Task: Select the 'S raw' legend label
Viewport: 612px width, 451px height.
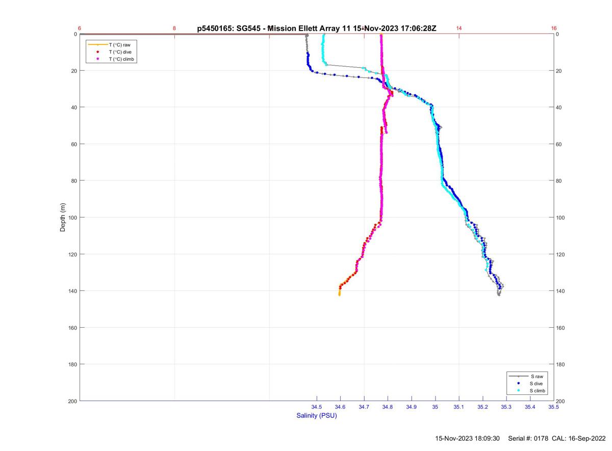Action: [537, 376]
